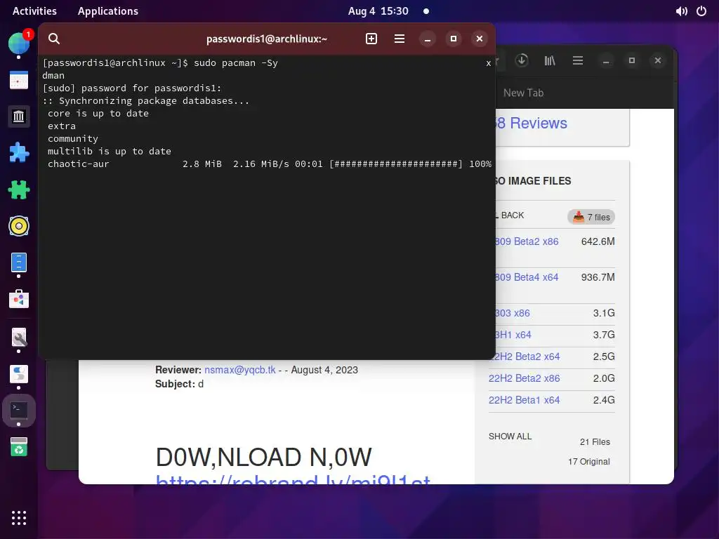Viewport: 719px width, 539px height.
Task: Switch to the New Tab browser tab
Action: [x=523, y=93]
